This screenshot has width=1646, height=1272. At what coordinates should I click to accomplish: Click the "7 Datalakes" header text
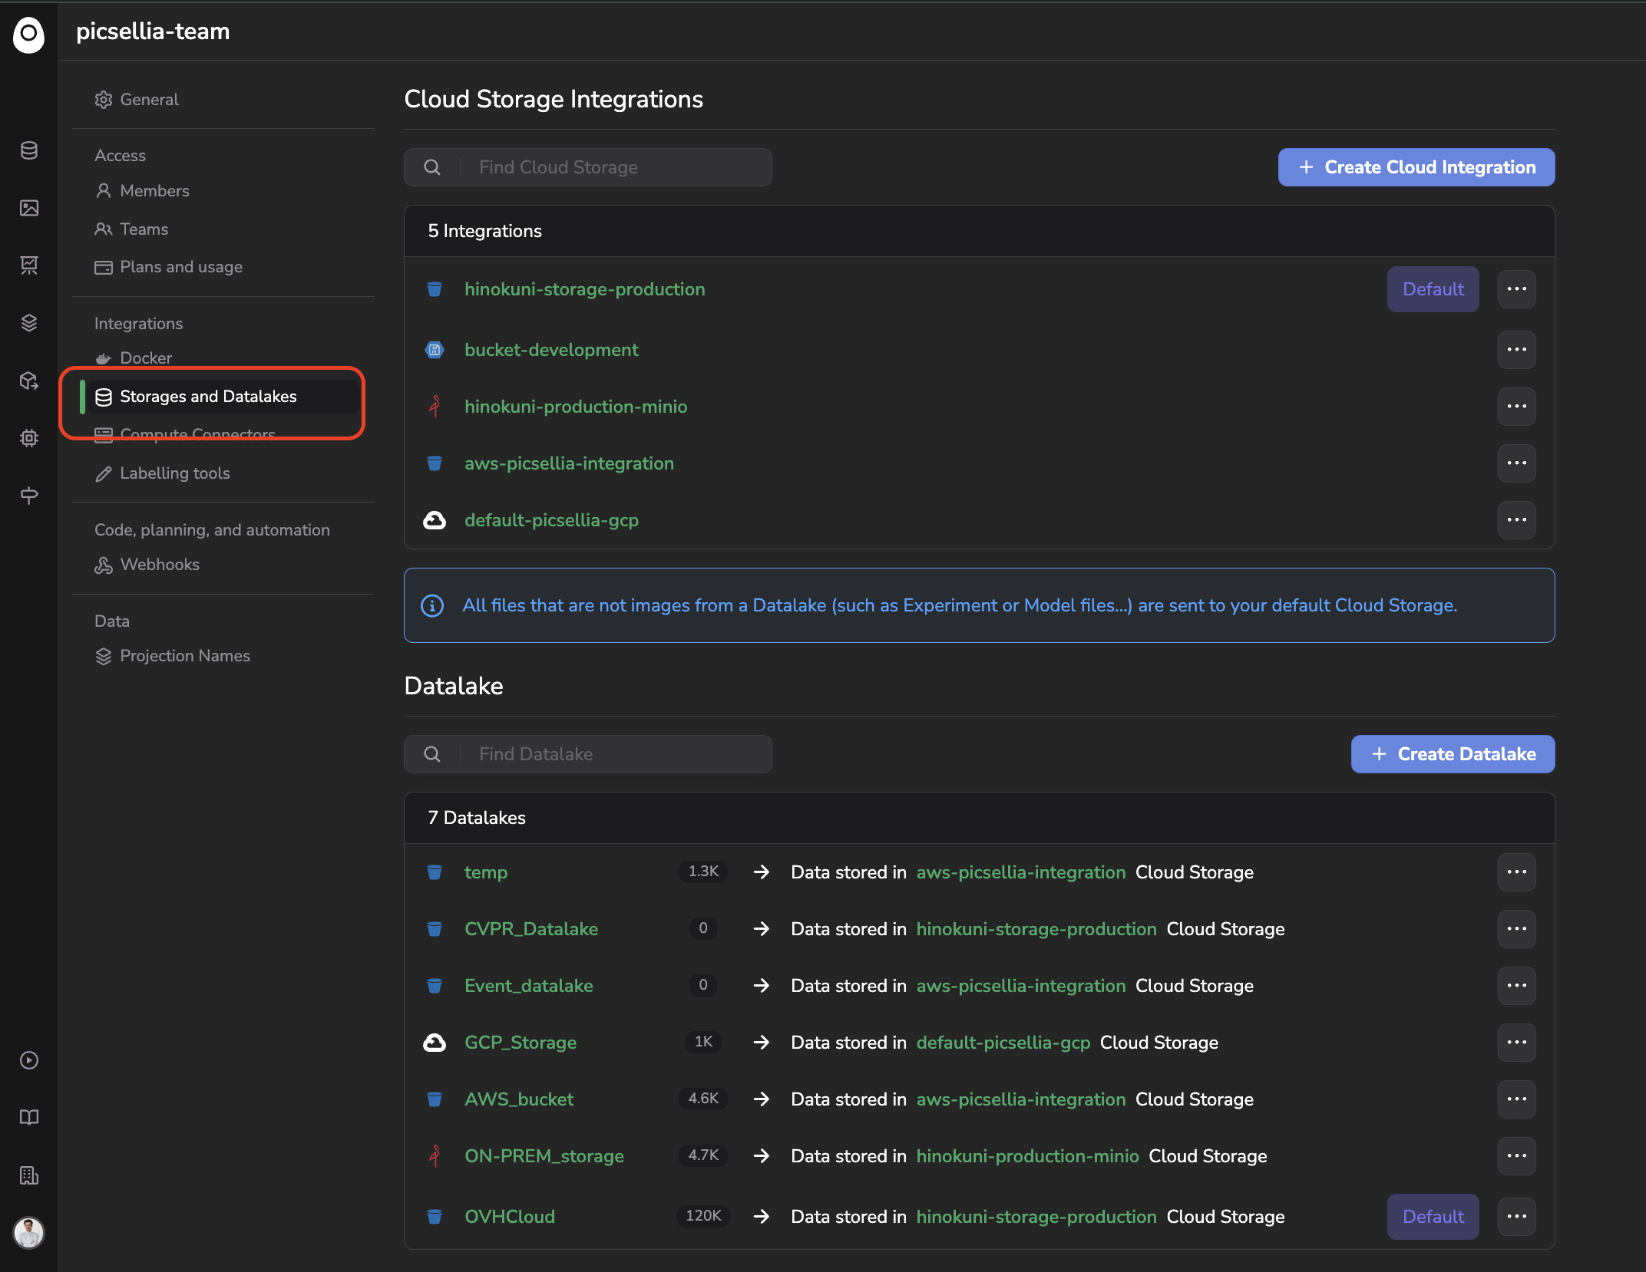click(477, 818)
